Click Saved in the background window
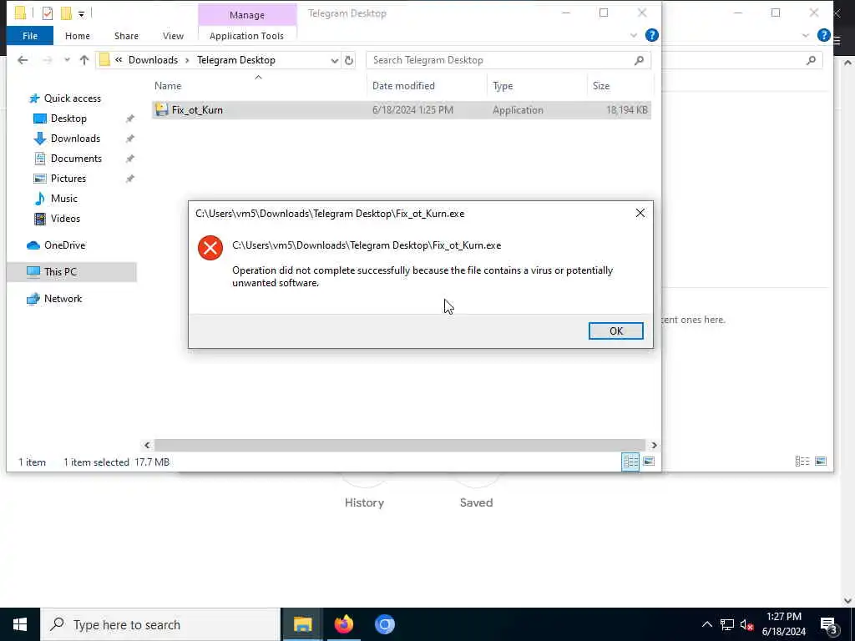The height and width of the screenshot is (641, 855). point(476,502)
